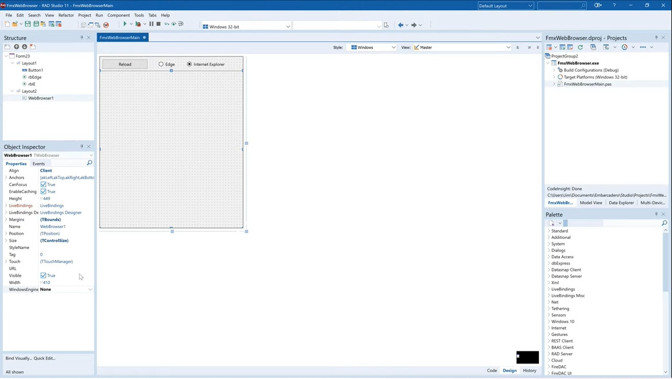Viewport: 672px width, 379px height.
Task: Open the Data Explorer tab
Action: pyautogui.click(x=621, y=203)
